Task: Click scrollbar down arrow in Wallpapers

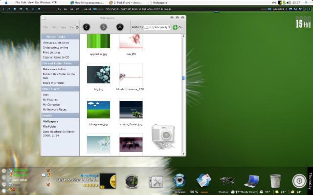Action: coord(183,154)
